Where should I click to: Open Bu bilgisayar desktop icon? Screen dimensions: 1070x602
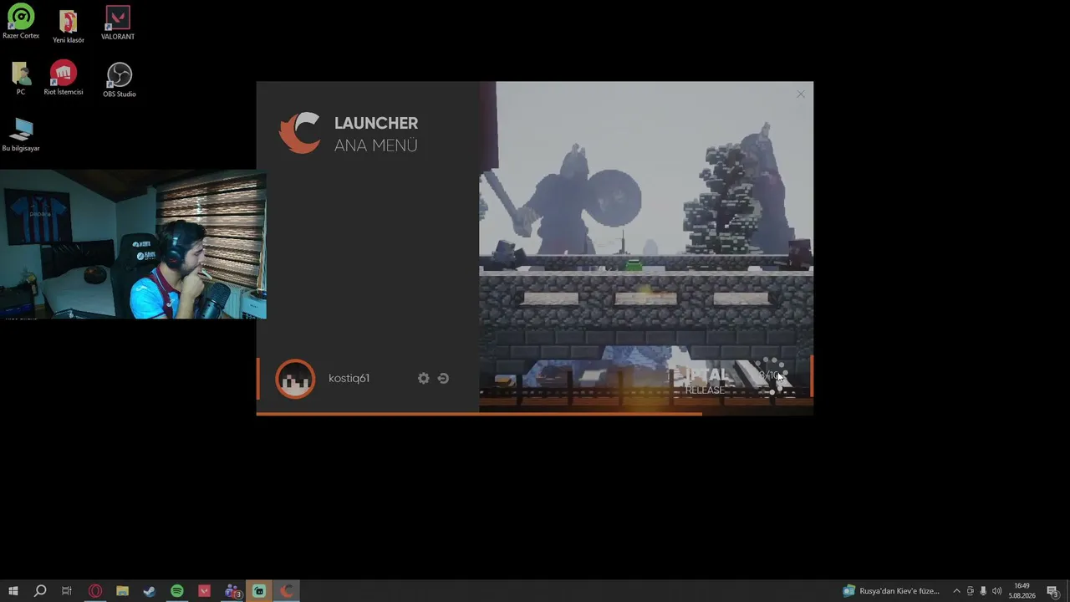click(21, 135)
